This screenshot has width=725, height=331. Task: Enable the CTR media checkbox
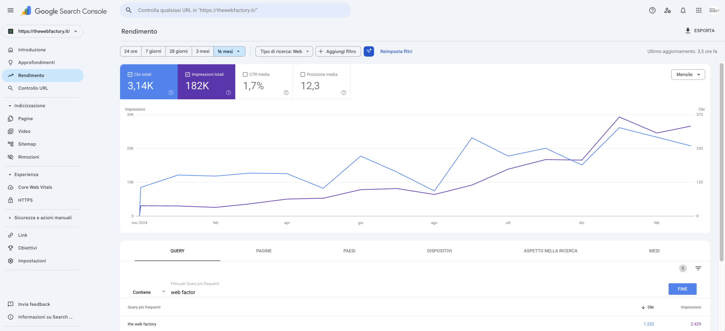click(x=245, y=74)
